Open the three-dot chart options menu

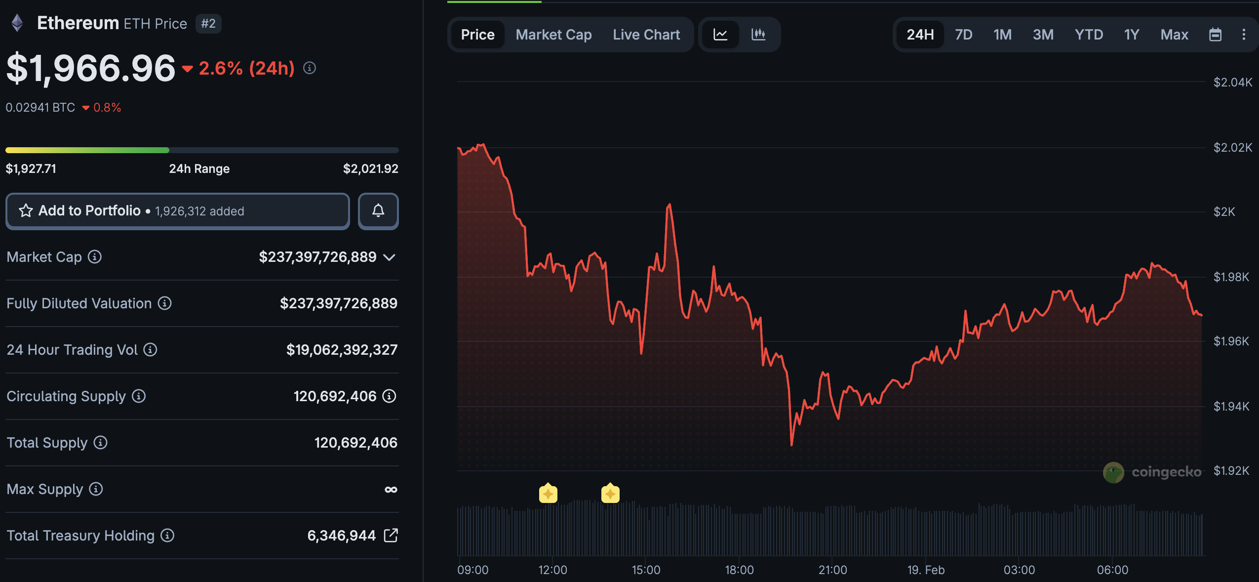tap(1244, 35)
